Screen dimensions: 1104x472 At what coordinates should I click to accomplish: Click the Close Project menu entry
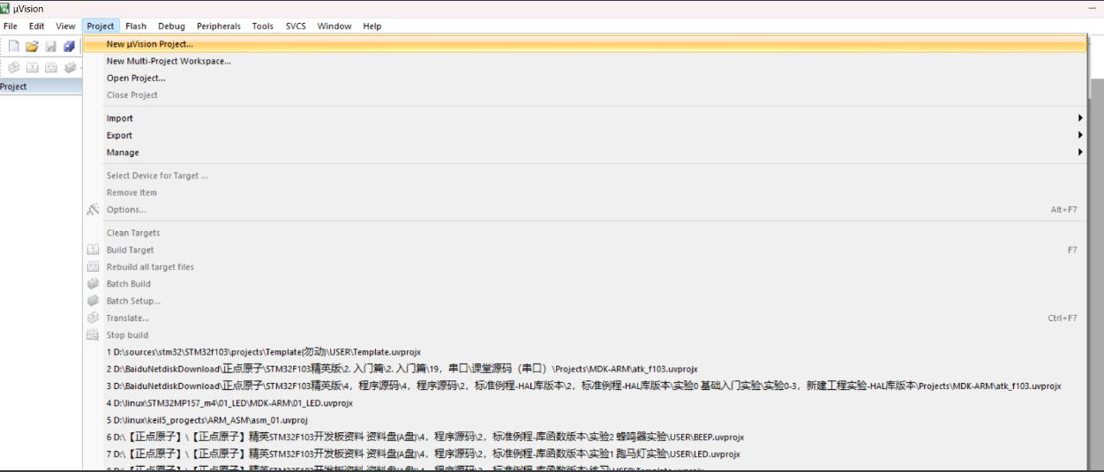point(585,95)
